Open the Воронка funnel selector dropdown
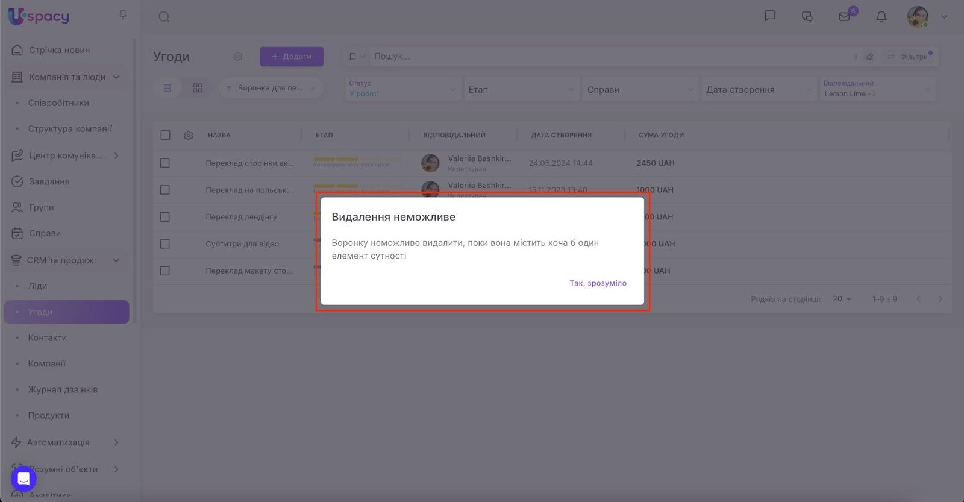 point(271,88)
